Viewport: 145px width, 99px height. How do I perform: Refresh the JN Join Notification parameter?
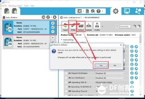click(x=132, y=78)
